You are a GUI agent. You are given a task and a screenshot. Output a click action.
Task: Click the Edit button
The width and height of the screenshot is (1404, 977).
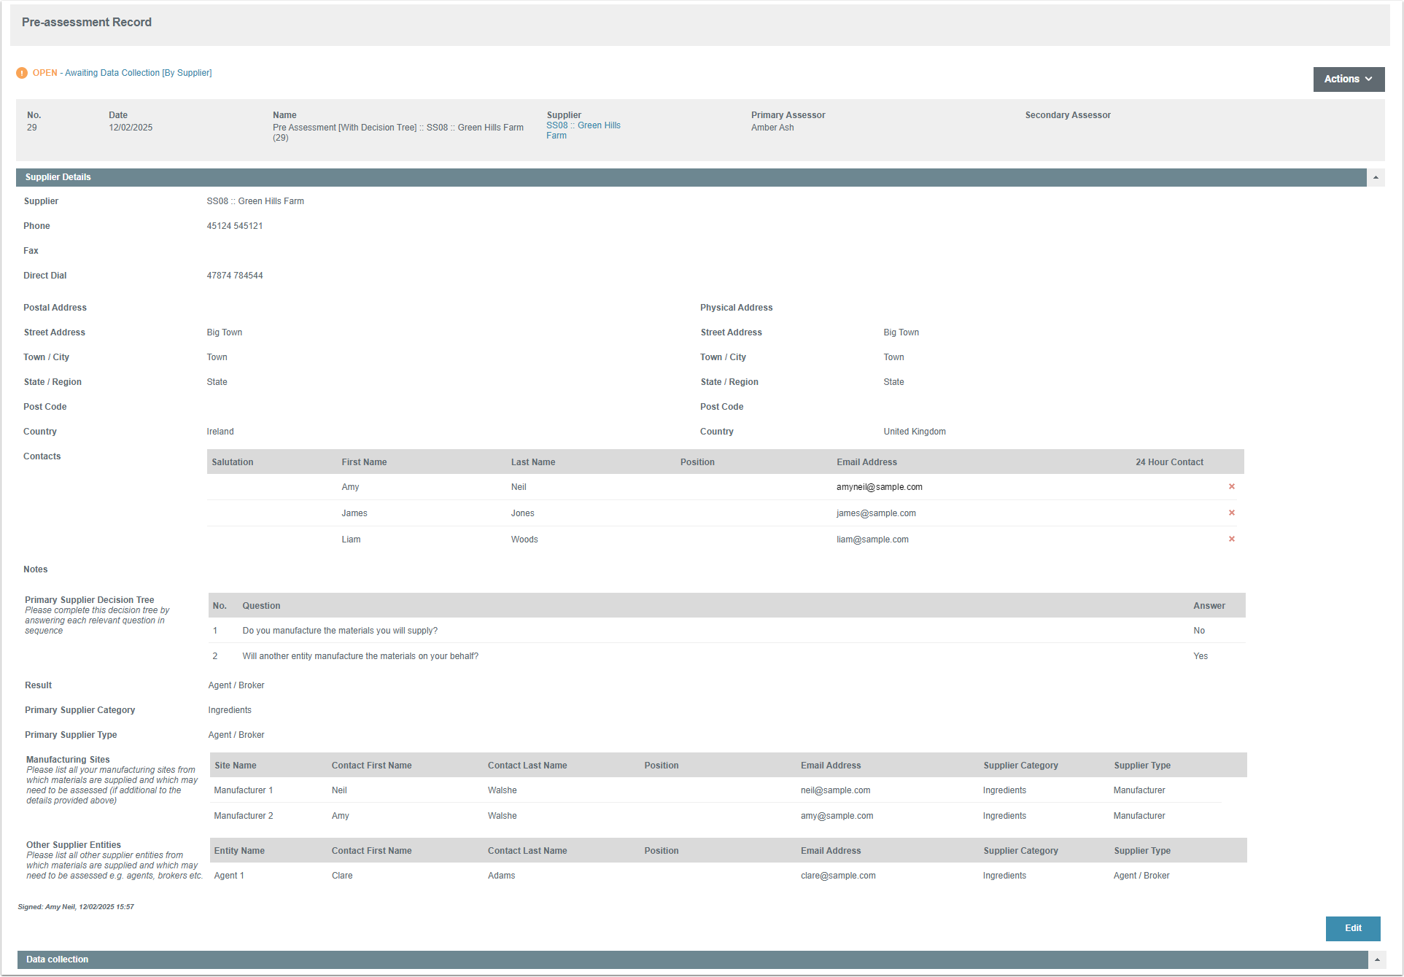click(1352, 928)
